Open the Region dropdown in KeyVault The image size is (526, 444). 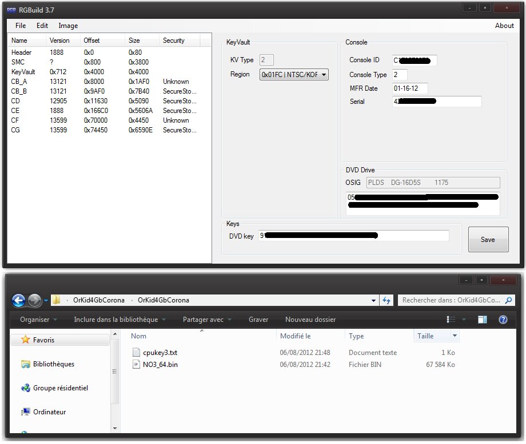coord(324,75)
